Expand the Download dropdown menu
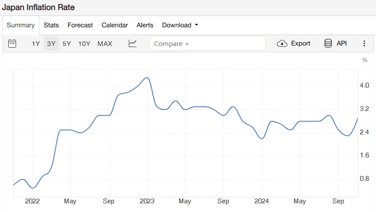The width and height of the screenshot is (376, 212). click(x=180, y=25)
